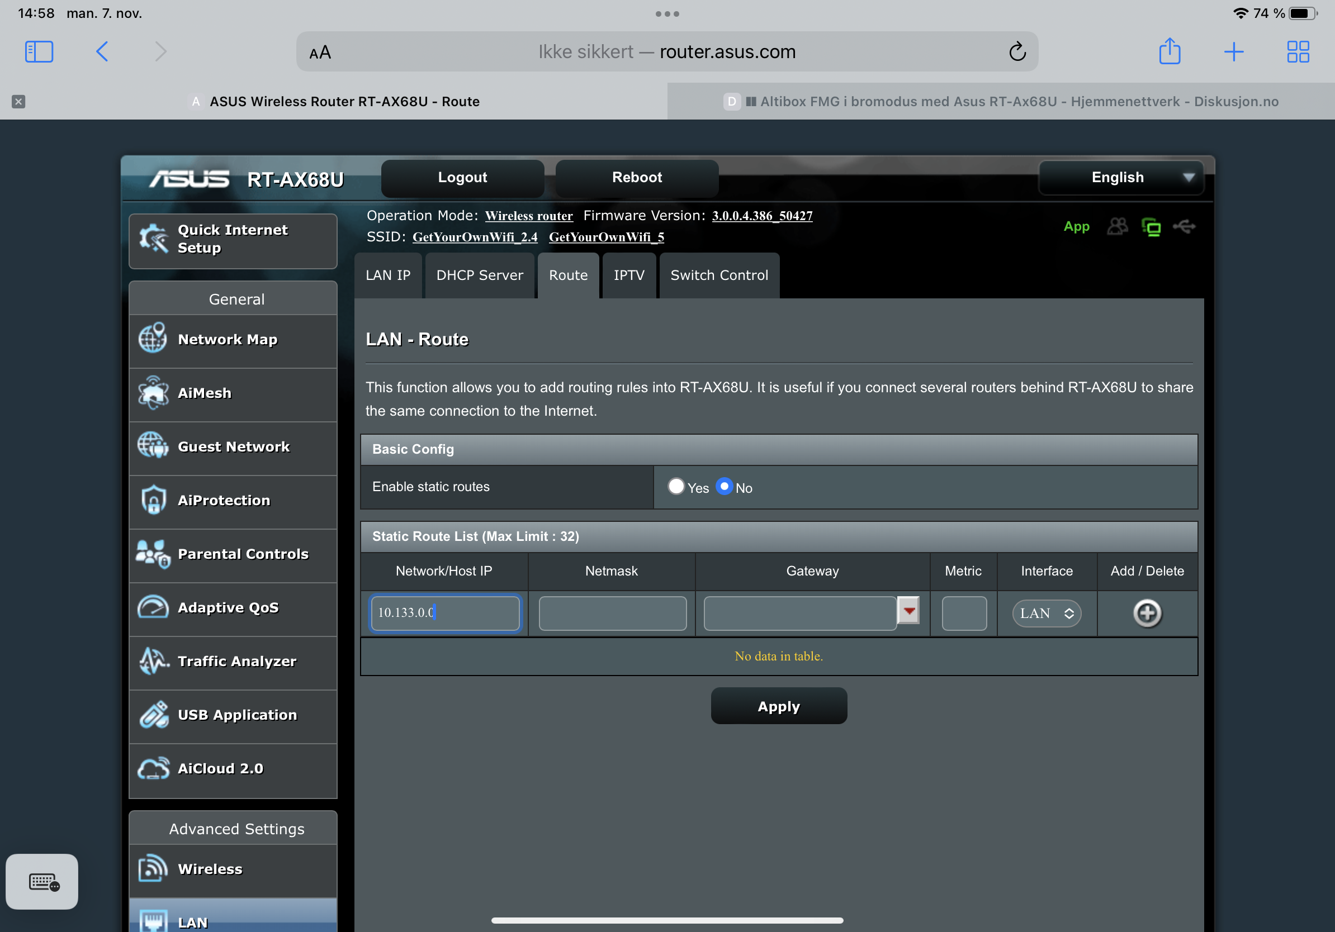Viewport: 1335px width, 932px height.
Task: Open GetYourOwnWifi_5 SSID link
Action: point(607,237)
